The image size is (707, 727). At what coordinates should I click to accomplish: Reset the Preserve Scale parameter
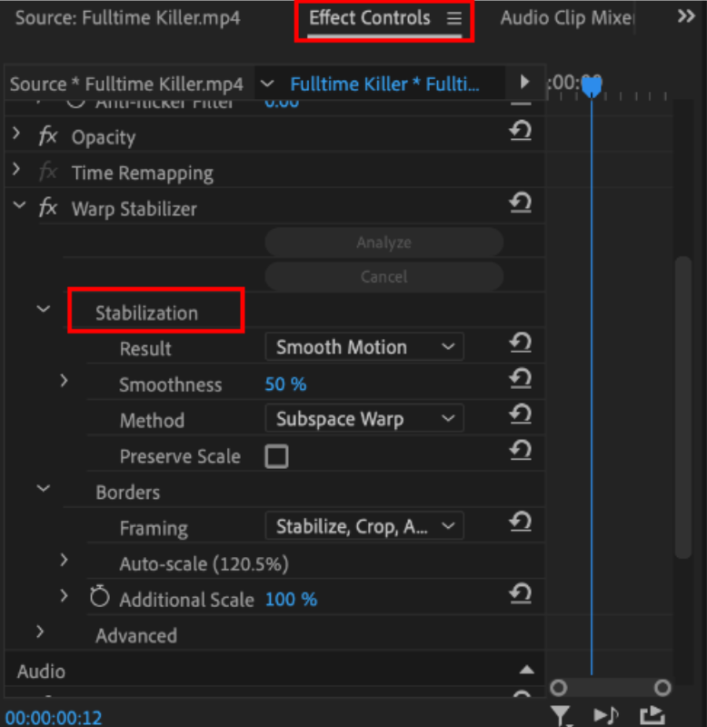click(520, 450)
